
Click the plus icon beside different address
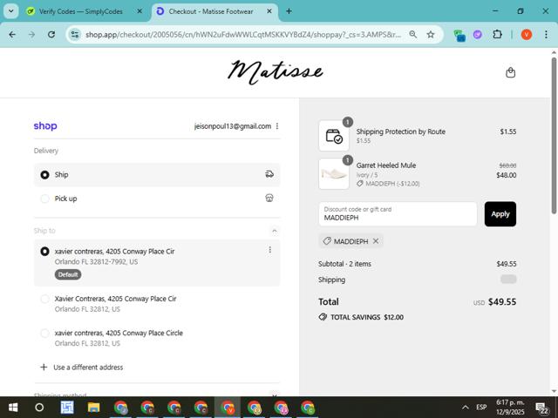44,367
